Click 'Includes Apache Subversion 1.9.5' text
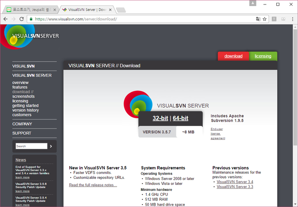Viewport: 298px width, 207px height. tap(227, 118)
